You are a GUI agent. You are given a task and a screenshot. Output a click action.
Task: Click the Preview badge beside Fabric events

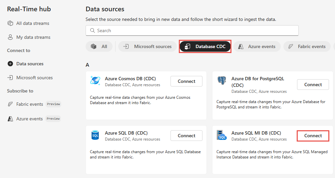[x=53, y=104]
